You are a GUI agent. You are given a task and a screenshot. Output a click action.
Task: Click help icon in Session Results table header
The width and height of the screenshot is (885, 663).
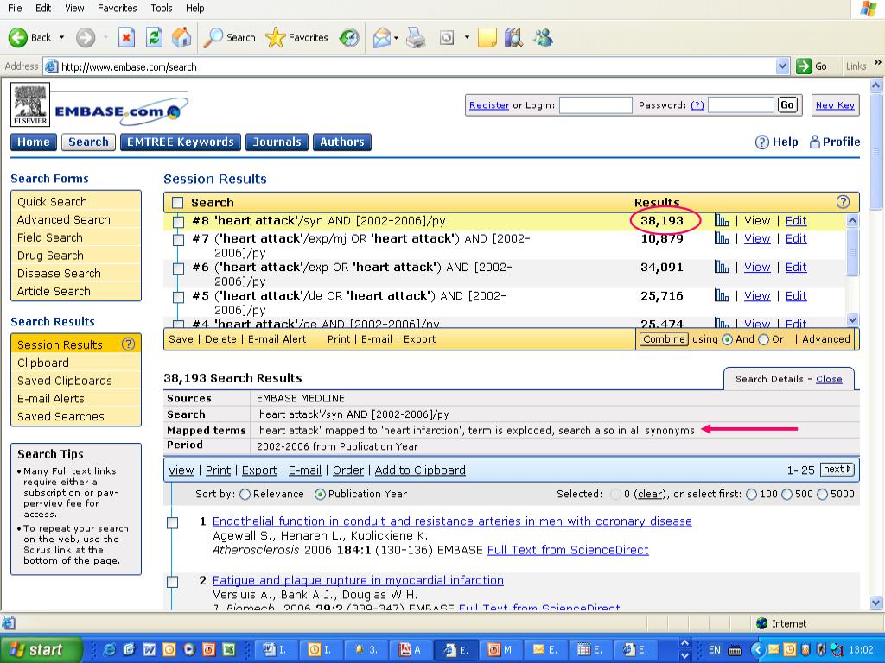tap(843, 202)
